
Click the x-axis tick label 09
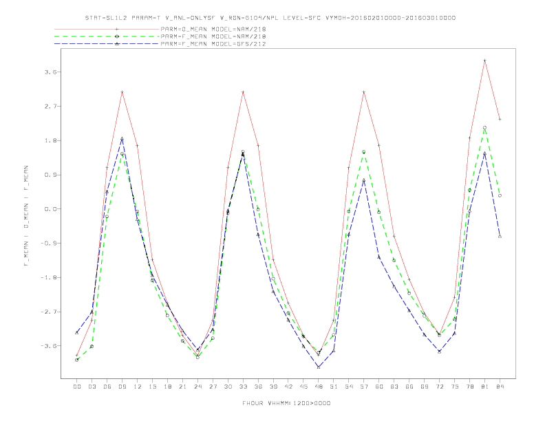[x=122, y=387]
